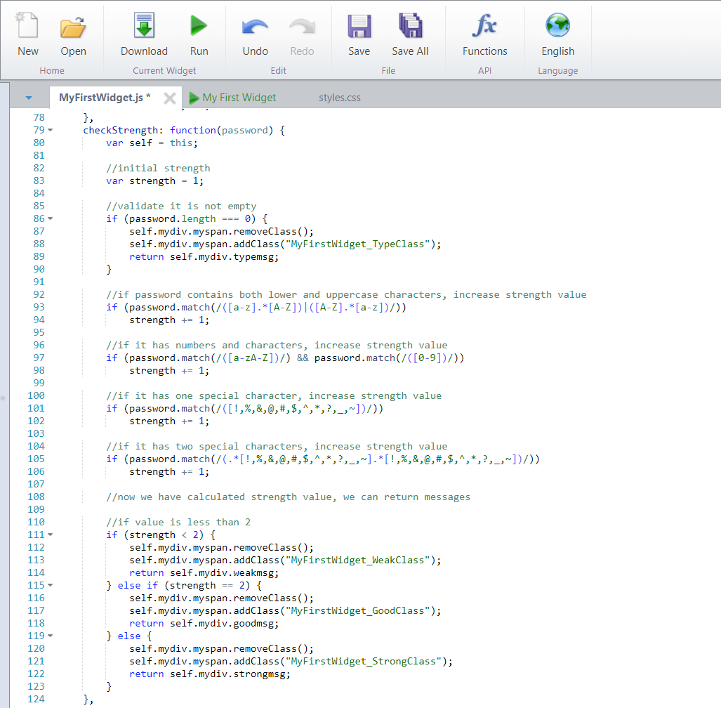Click the "MyFirstWidget_TypeClass" string

click(357, 244)
